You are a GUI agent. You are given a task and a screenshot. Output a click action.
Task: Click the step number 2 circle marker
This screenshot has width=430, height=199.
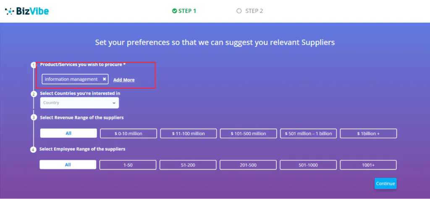34,94
